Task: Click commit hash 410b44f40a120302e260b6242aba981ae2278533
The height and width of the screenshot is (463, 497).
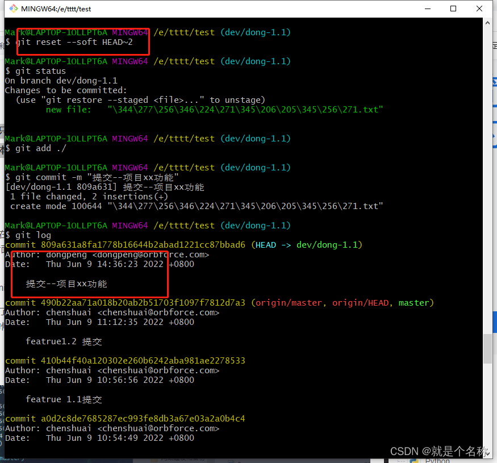Action: (143, 361)
